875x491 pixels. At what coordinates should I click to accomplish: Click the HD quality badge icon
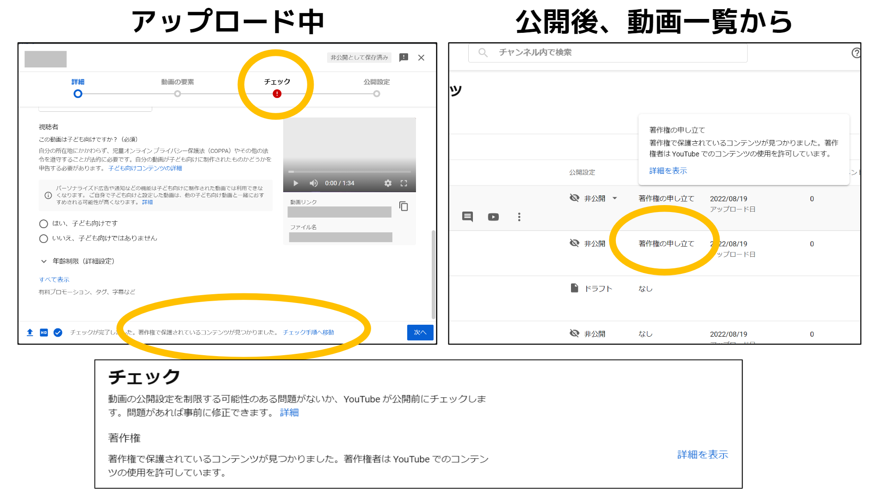pyautogui.click(x=43, y=333)
